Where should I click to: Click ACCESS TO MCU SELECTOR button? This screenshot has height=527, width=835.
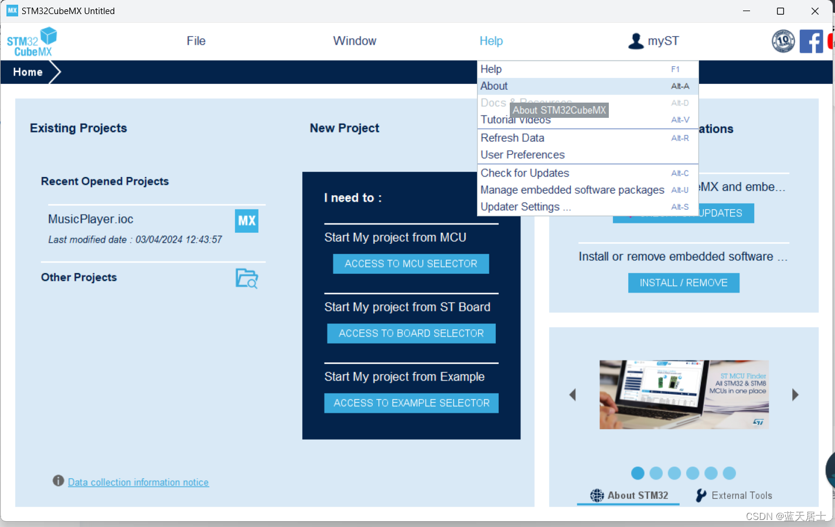pos(411,264)
